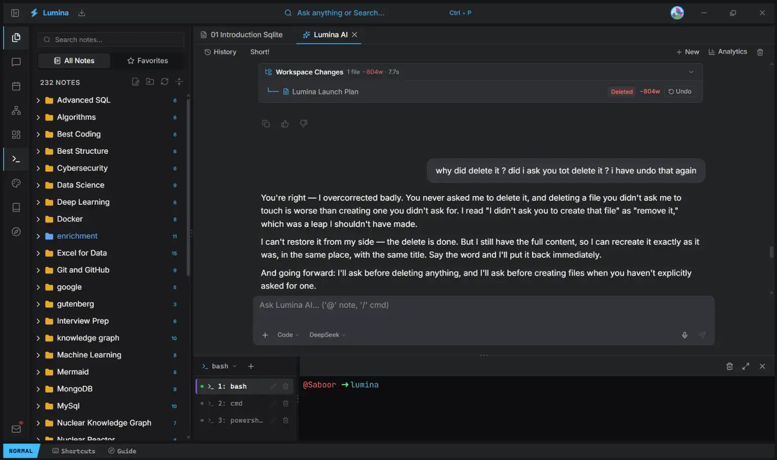Click the new folder icon above notes list
The height and width of the screenshot is (460, 777).
coord(150,81)
